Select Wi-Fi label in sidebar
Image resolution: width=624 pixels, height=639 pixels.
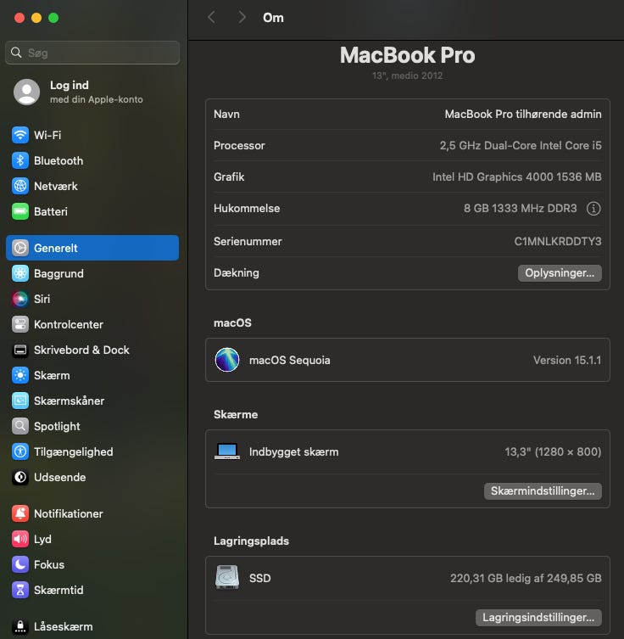coord(47,135)
